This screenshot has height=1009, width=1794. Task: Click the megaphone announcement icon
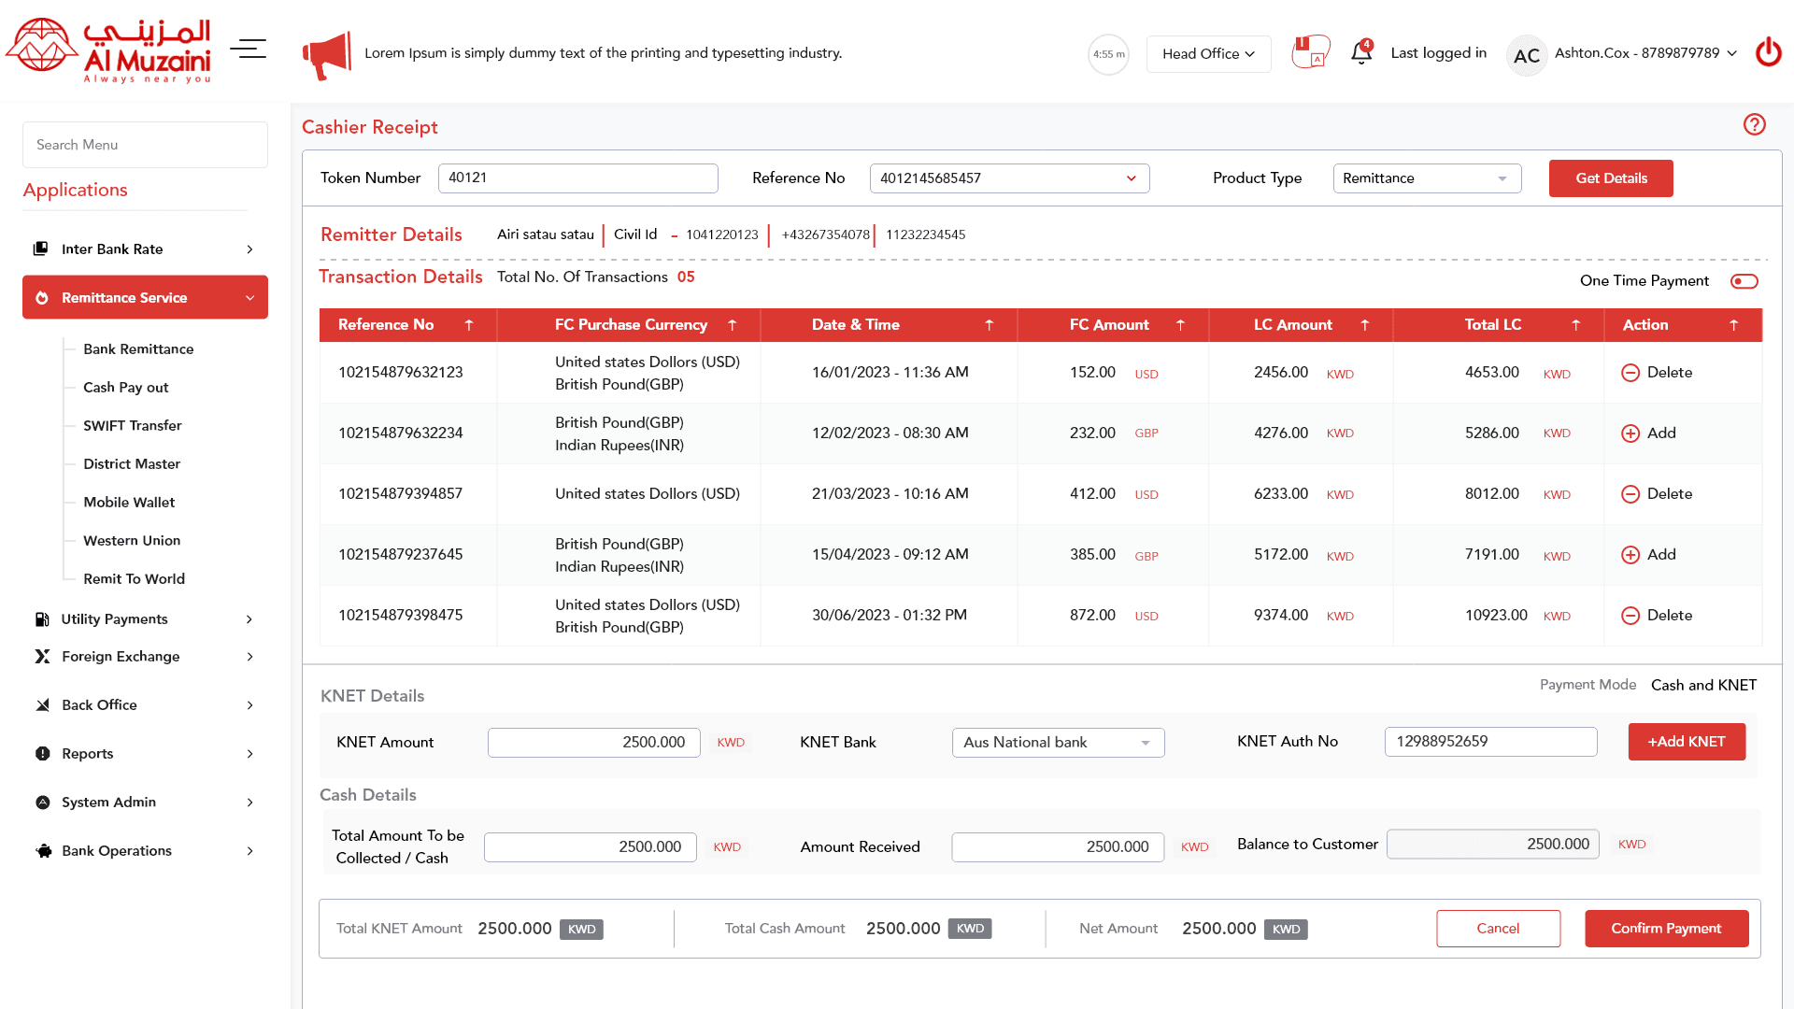tap(326, 54)
